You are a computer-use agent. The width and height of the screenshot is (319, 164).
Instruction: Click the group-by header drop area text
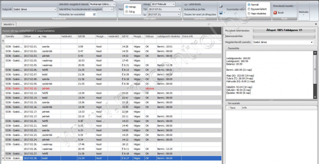(28, 31)
